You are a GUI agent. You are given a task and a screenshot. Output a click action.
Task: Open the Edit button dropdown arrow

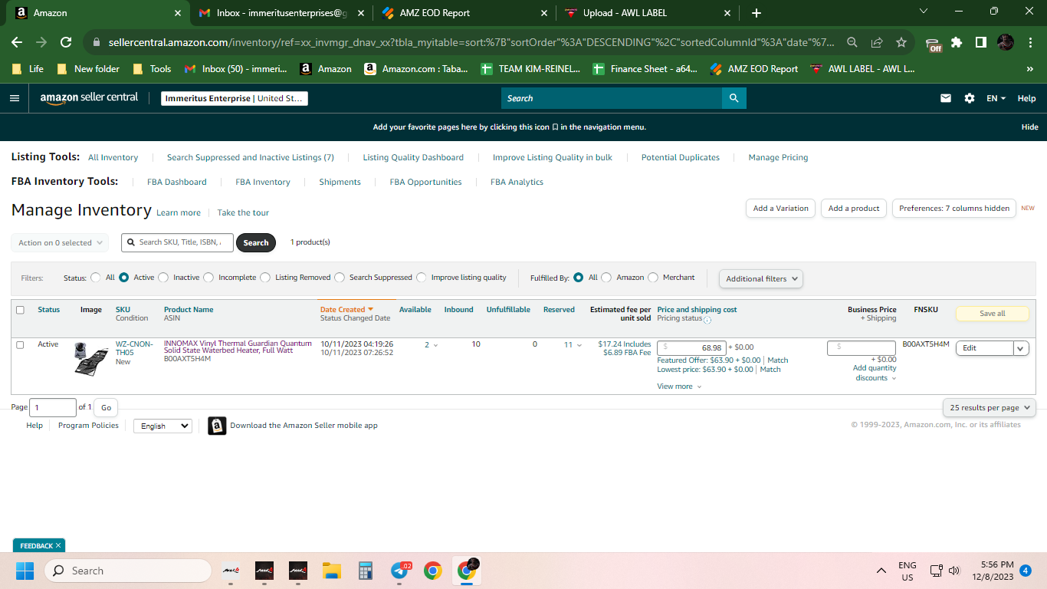[1021, 348]
